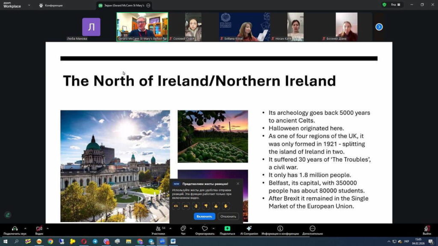The image size is (438, 246).
Task: Click the green encryption shield icon
Action: click(x=384, y=5)
